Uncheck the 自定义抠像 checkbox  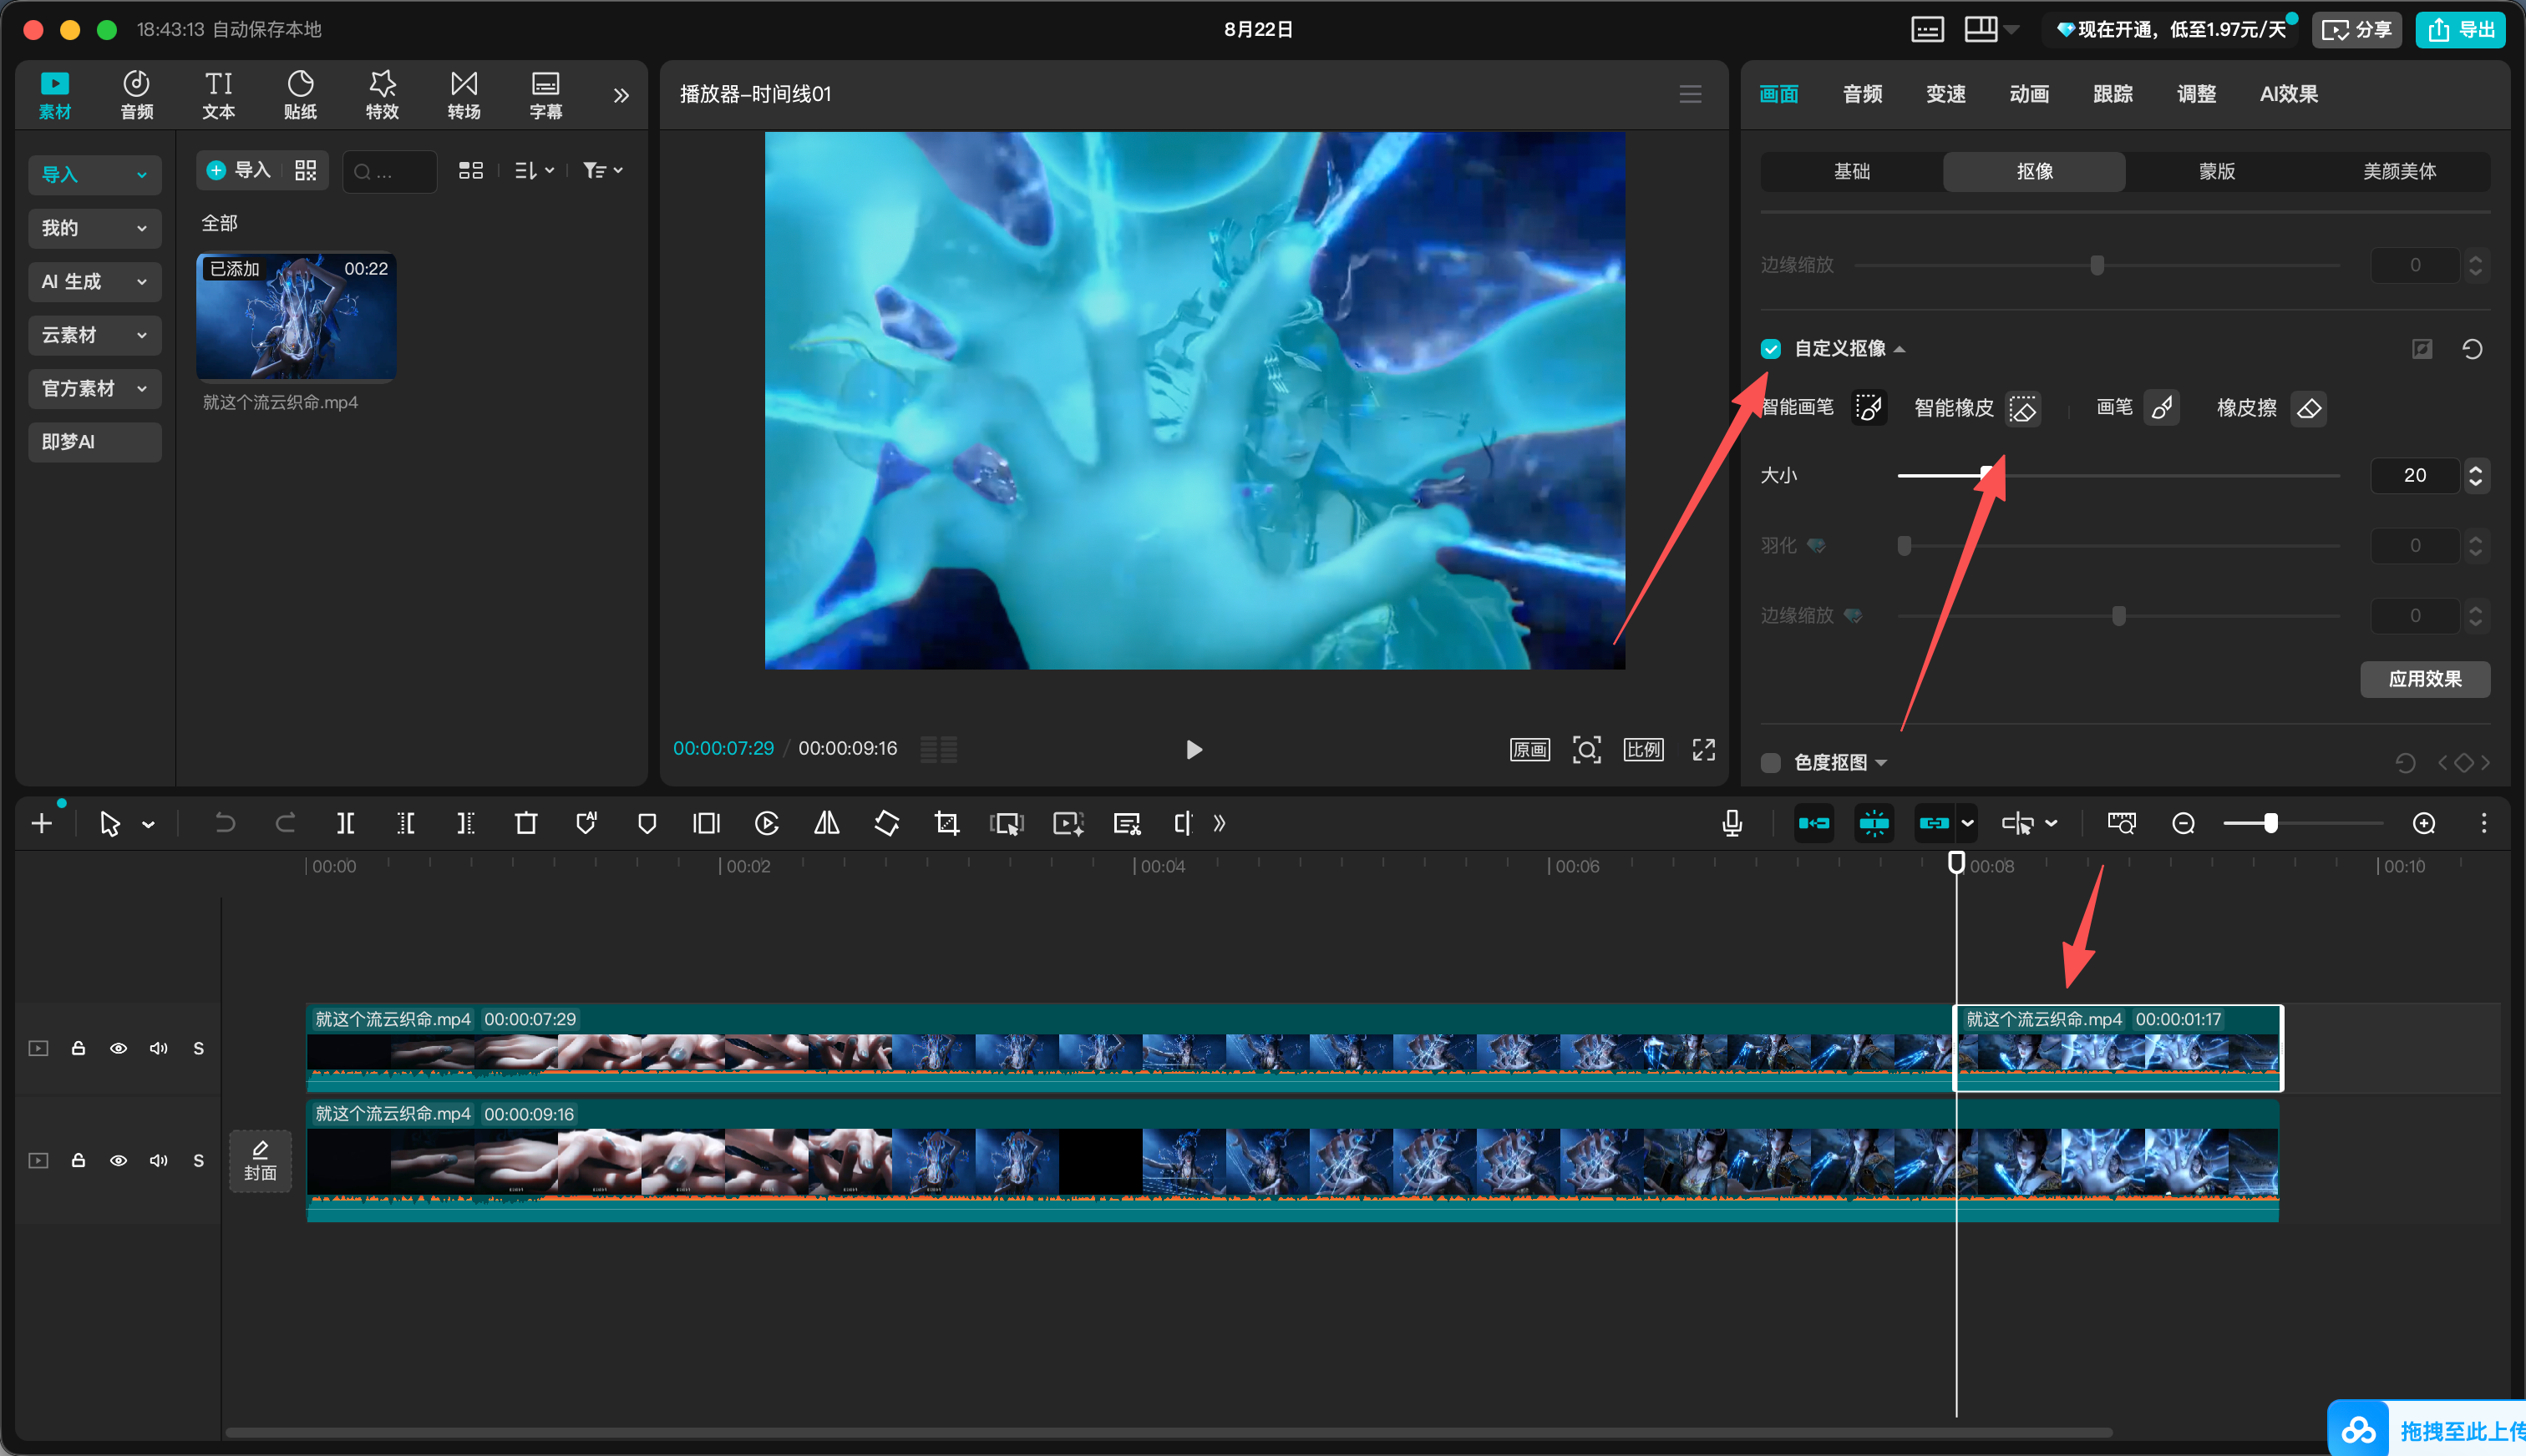pos(1770,349)
